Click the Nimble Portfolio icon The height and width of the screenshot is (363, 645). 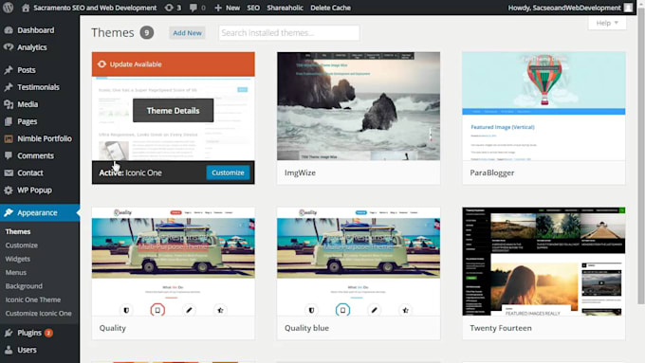[9, 139]
